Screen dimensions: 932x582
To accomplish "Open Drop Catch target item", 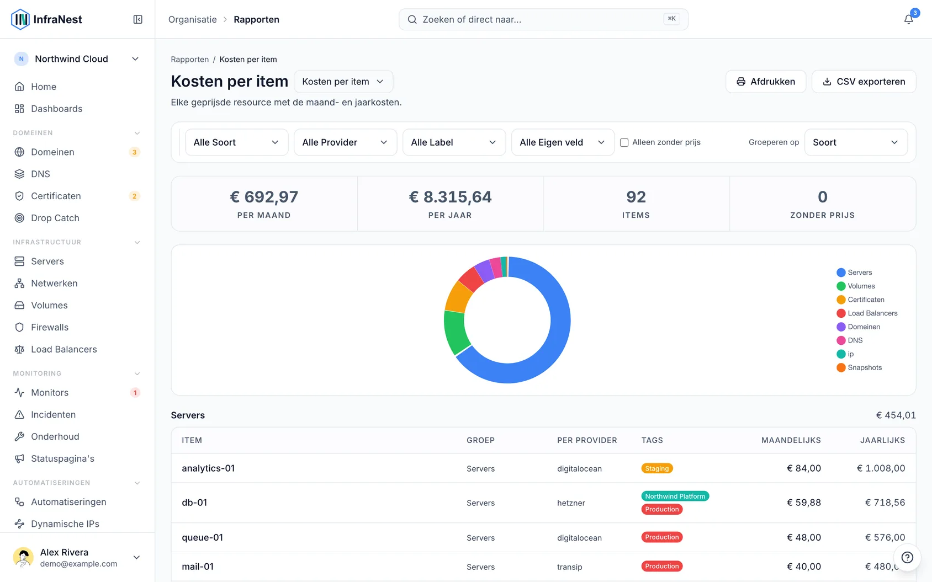I will coord(77,218).
